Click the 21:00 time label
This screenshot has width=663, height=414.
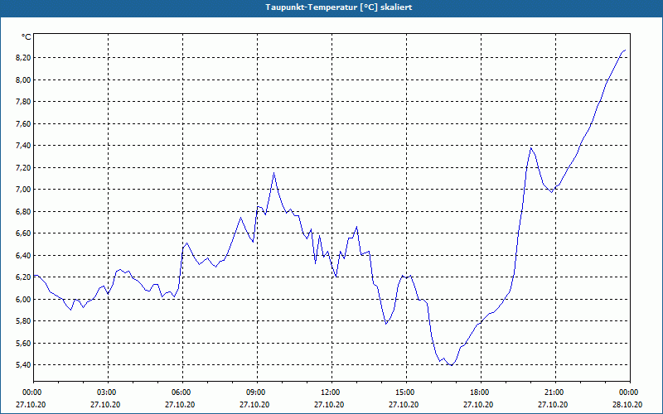pos(555,392)
